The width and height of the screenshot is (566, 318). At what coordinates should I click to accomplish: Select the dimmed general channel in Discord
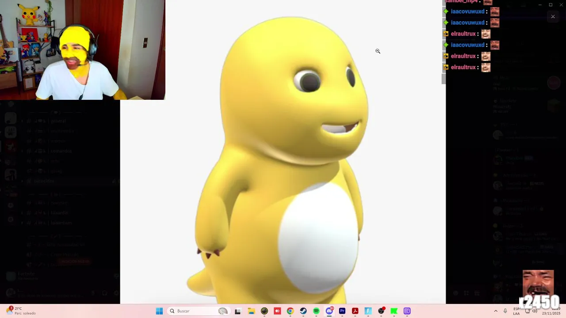(58, 121)
